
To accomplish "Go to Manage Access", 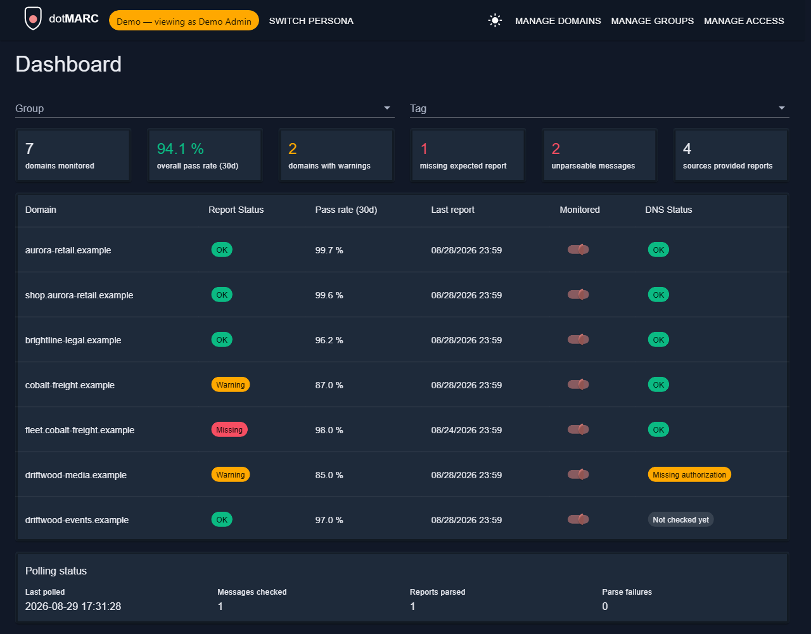I will (x=744, y=21).
